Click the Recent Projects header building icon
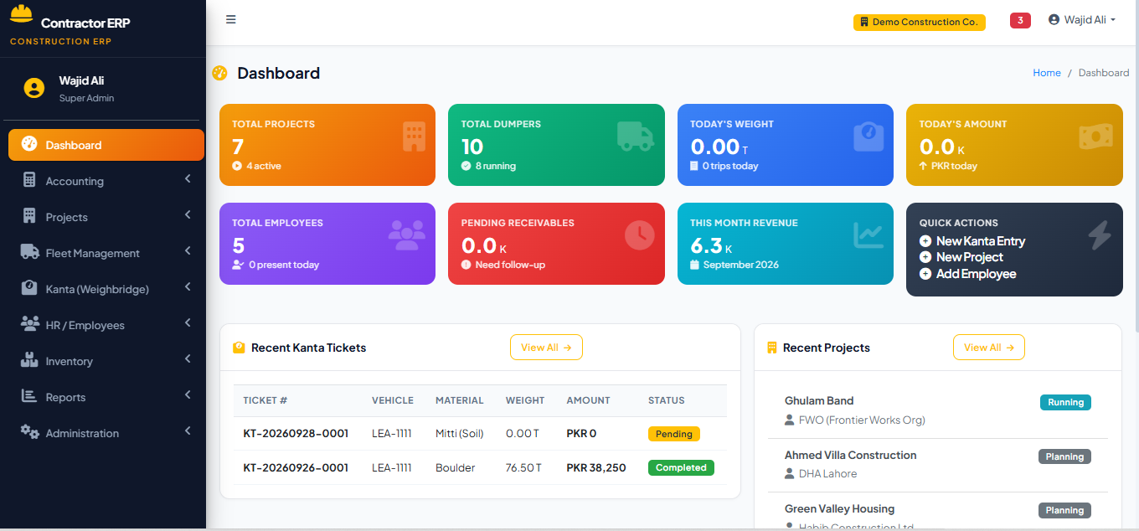The height and width of the screenshot is (531, 1139). pyautogui.click(x=772, y=348)
